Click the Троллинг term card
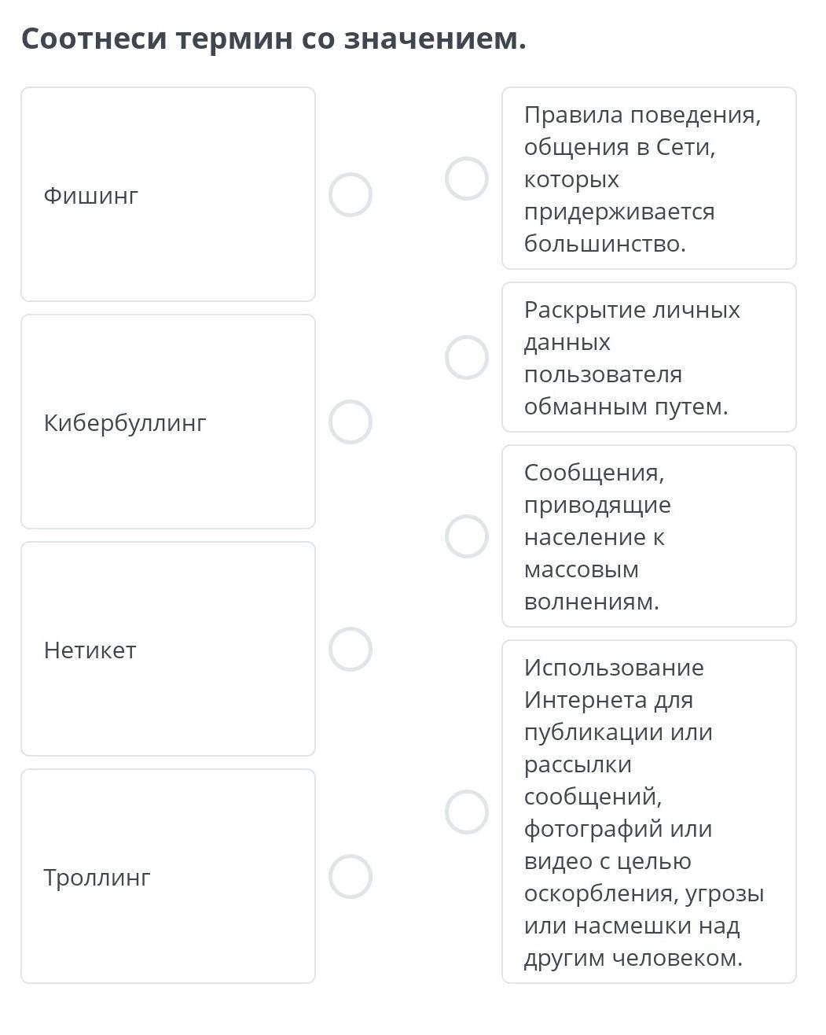 (x=168, y=876)
